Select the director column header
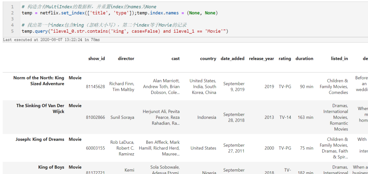The width and height of the screenshot is (368, 174). [126, 59]
